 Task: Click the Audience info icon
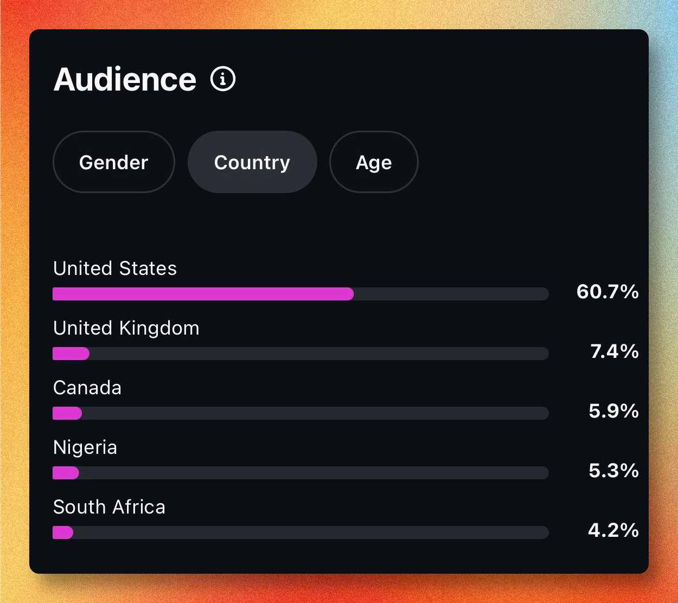pyautogui.click(x=223, y=79)
